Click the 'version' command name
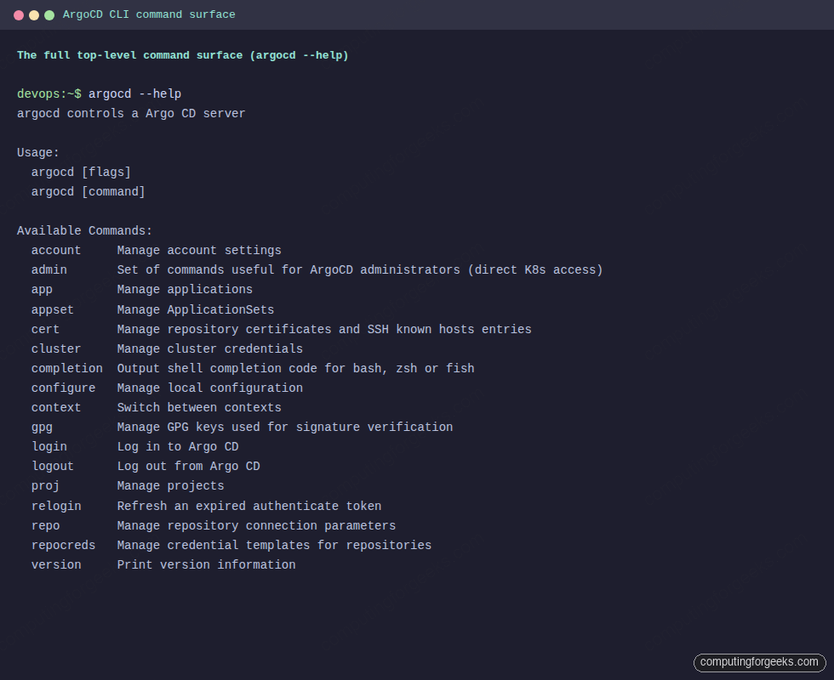The image size is (834, 680). coord(56,565)
